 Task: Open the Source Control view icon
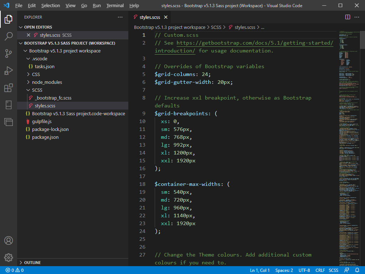9,54
